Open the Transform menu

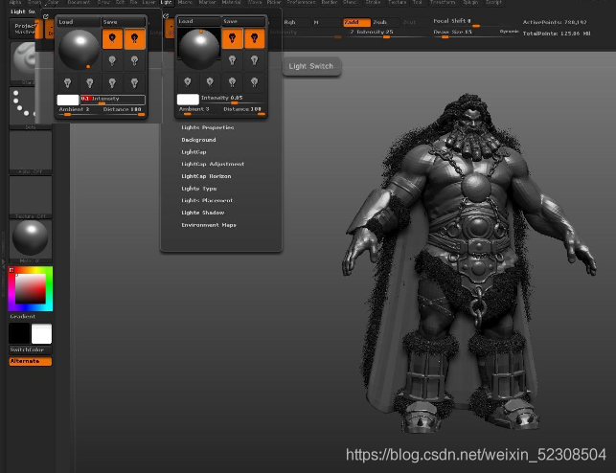(443, 2)
